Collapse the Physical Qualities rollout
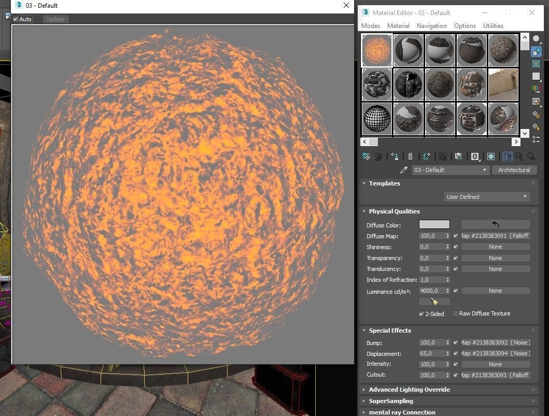The image size is (549, 416). tap(364, 211)
